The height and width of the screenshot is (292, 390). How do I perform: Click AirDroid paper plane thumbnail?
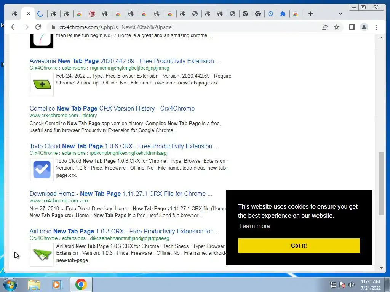42,255
